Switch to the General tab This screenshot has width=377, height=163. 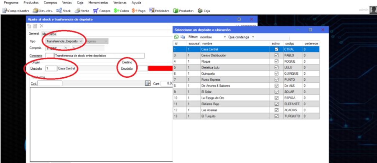34,34
